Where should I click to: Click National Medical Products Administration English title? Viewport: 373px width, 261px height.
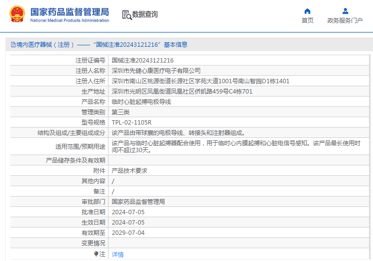click(70, 20)
